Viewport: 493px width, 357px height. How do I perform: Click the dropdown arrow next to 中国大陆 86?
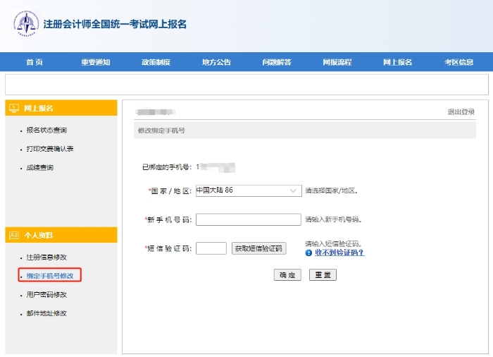(294, 190)
